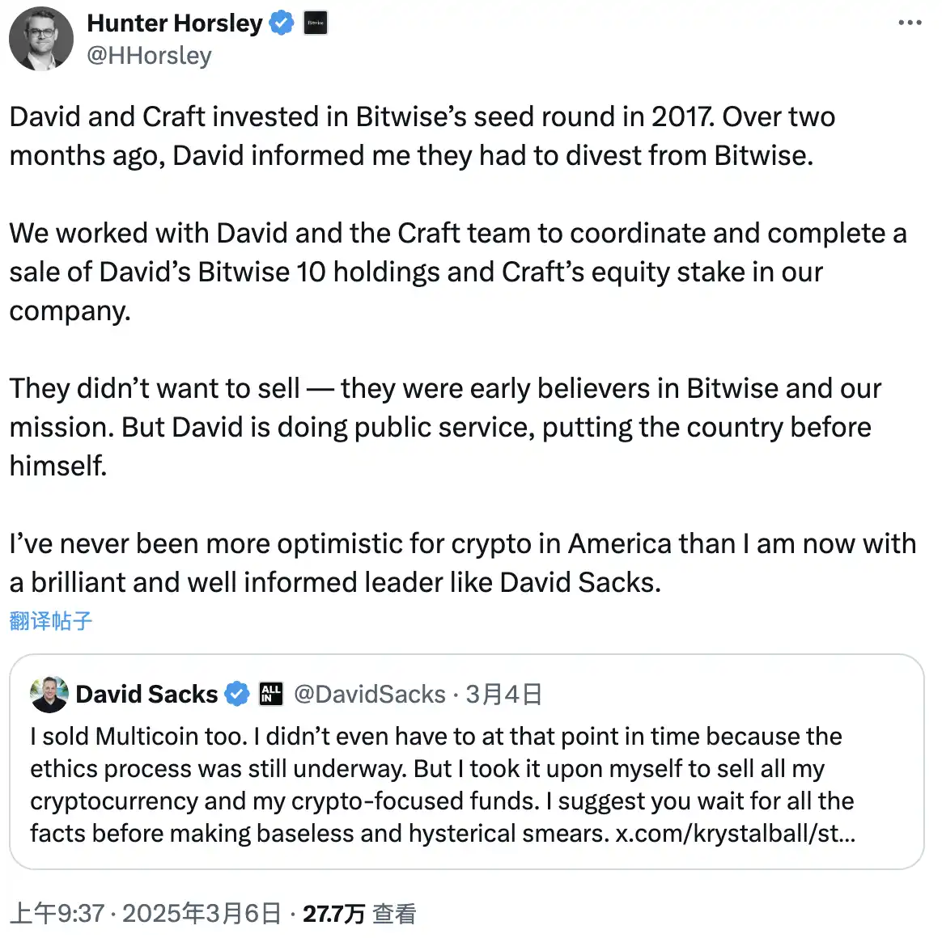Click the ALL IN podcast badge
942x938 pixels.
tap(271, 694)
